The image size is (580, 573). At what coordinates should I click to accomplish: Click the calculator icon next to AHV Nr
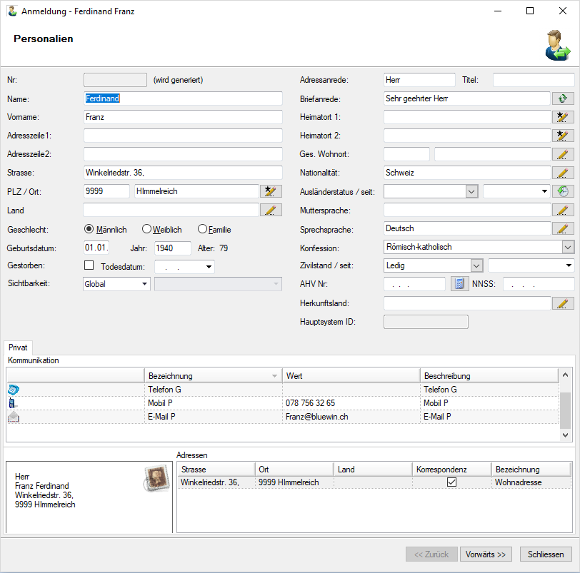tap(459, 284)
